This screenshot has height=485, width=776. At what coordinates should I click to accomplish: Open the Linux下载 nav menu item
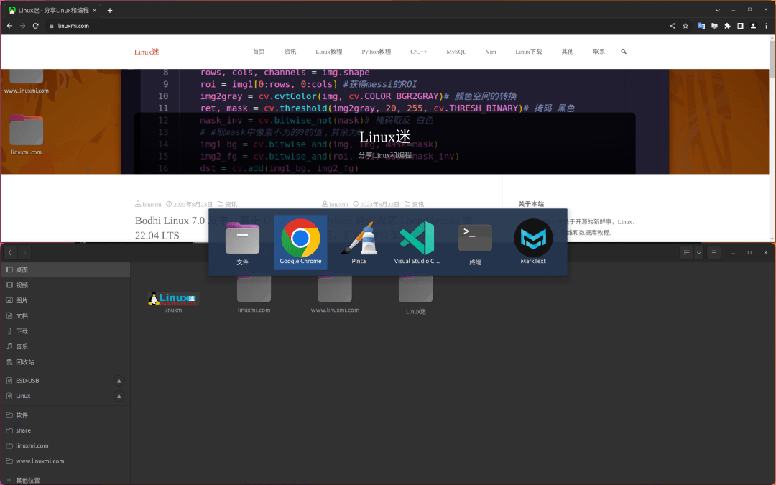[x=529, y=52]
